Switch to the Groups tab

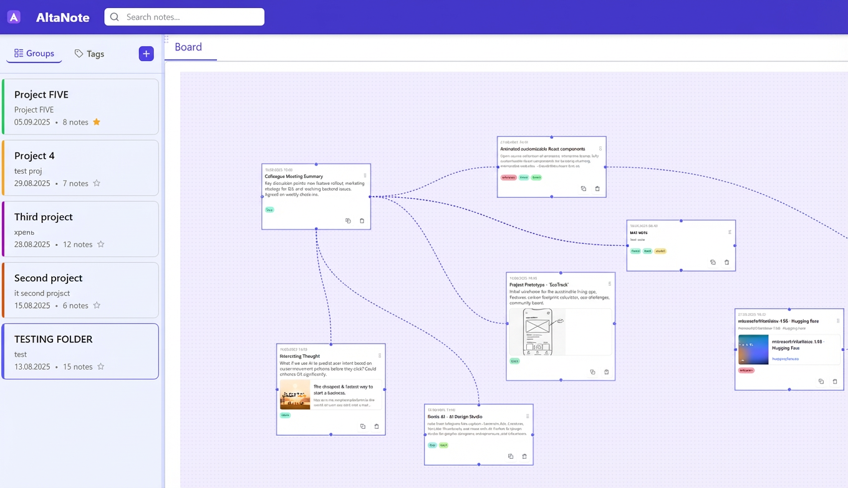pyautogui.click(x=34, y=54)
